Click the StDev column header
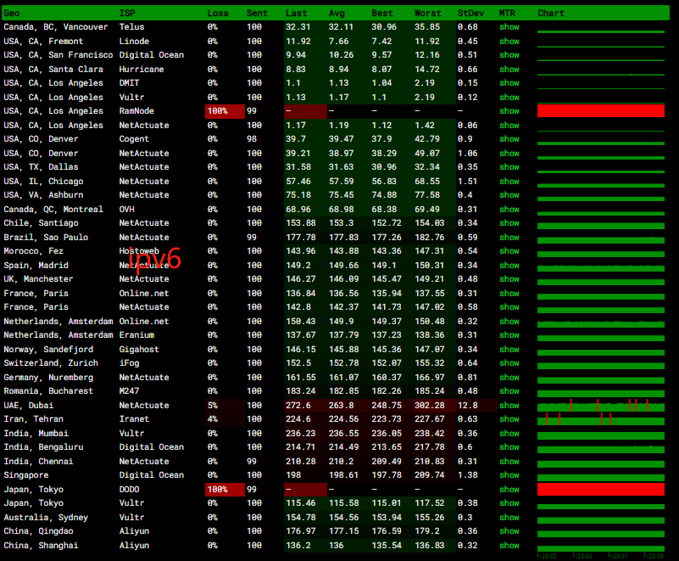 [x=470, y=13]
